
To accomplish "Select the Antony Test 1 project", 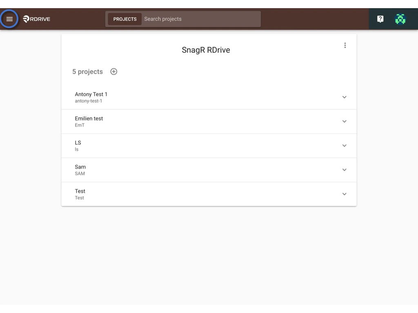I will click(x=91, y=94).
